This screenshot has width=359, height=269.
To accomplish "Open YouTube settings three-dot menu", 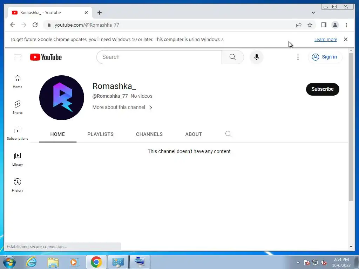I will coord(298,57).
